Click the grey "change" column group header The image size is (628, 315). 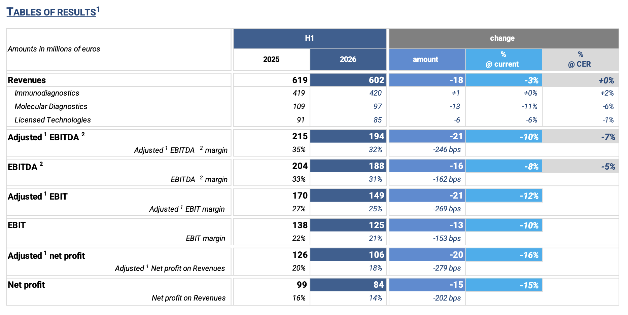[504, 38]
